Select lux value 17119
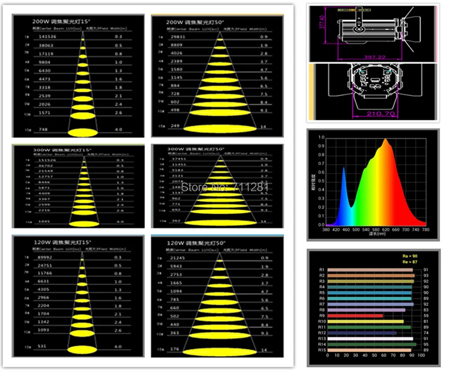449x374 pixels. click(x=46, y=54)
